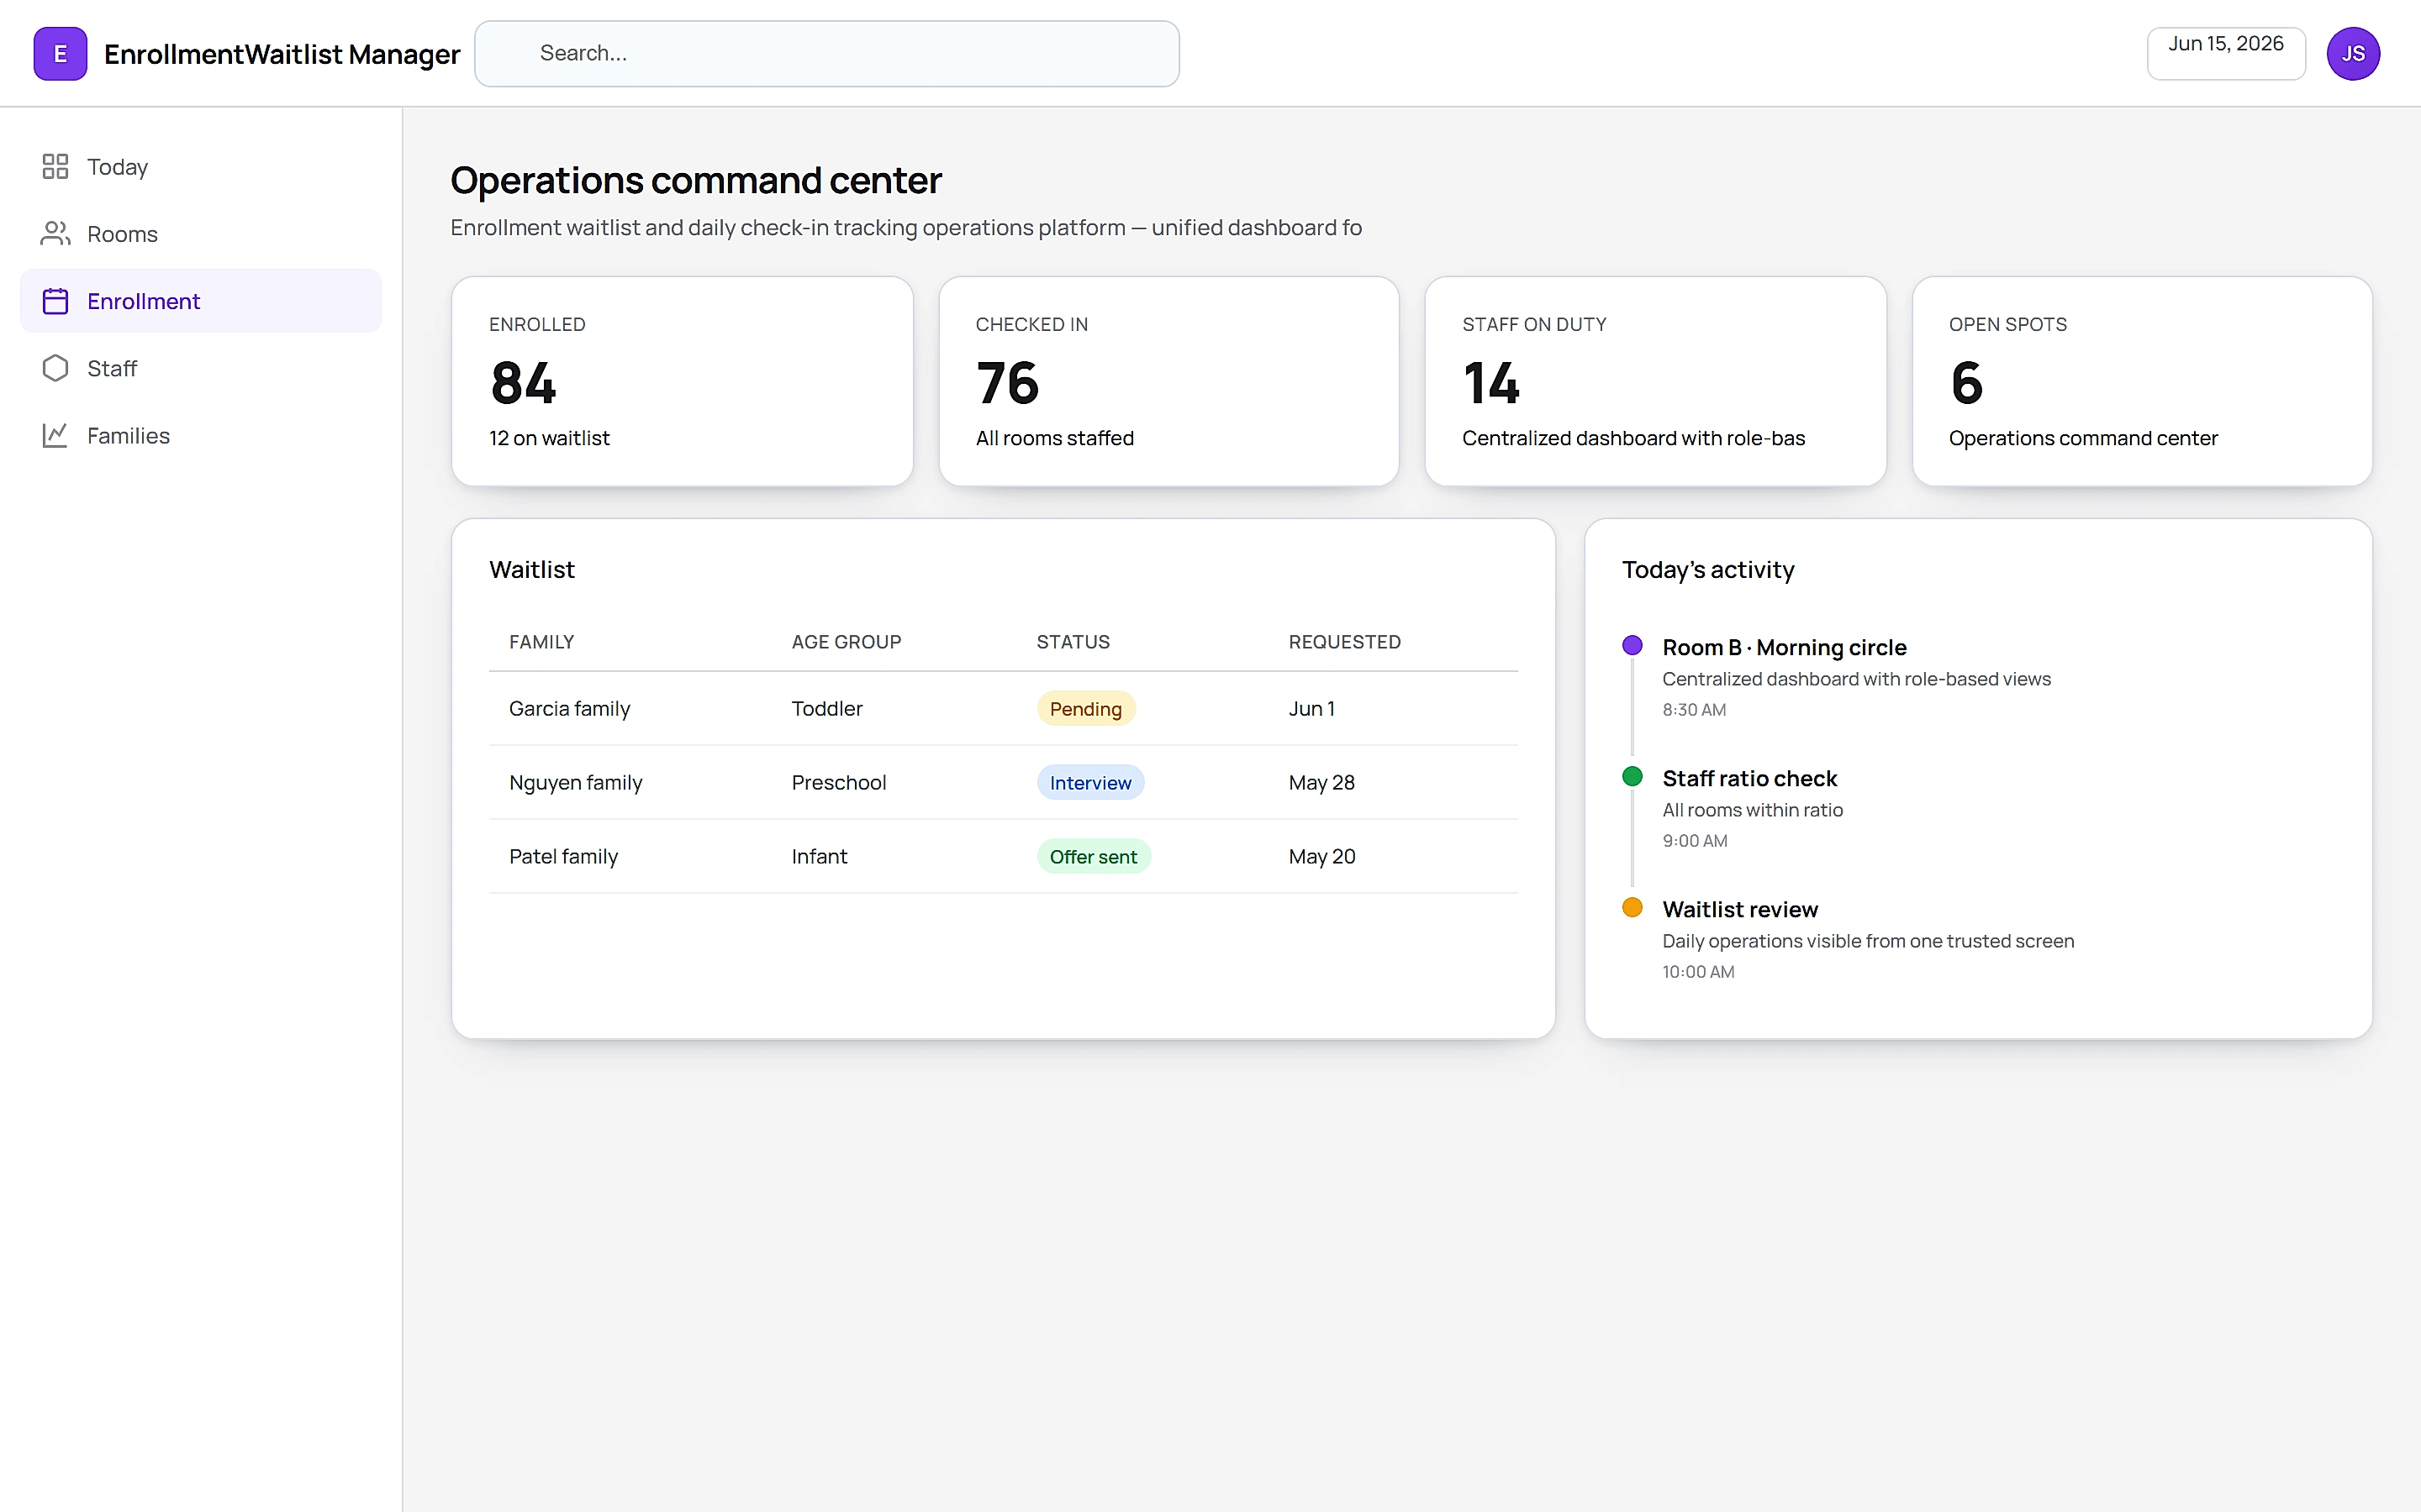Screen dimensions: 2421x1512
Task: Sort by the AGE GROUP column header
Action: click(x=847, y=642)
